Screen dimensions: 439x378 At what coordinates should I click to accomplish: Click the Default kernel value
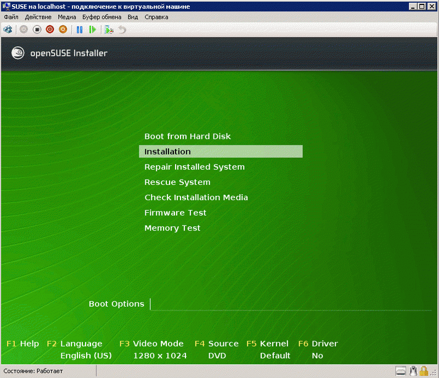pyautogui.click(x=275, y=356)
